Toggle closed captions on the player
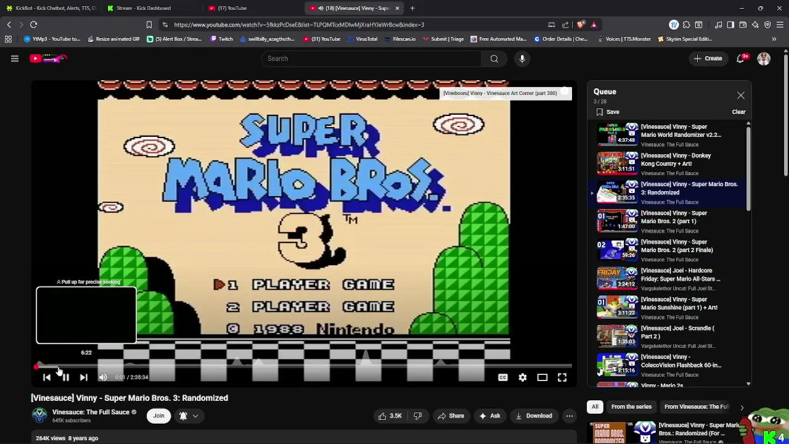Image resolution: width=789 pixels, height=444 pixels. pyautogui.click(x=503, y=377)
